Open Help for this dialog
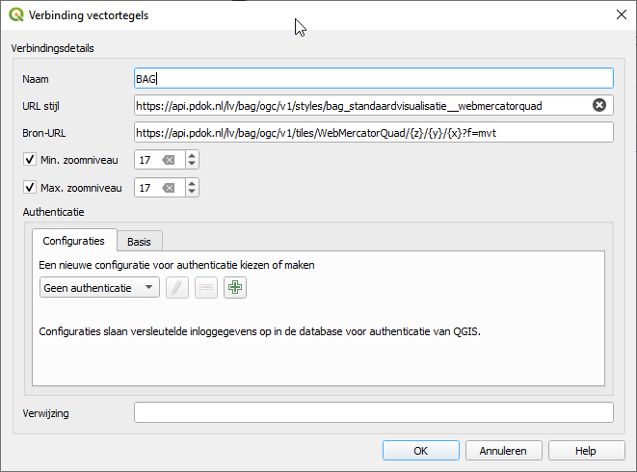Screen dimensions: 637x472 (586, 451)
